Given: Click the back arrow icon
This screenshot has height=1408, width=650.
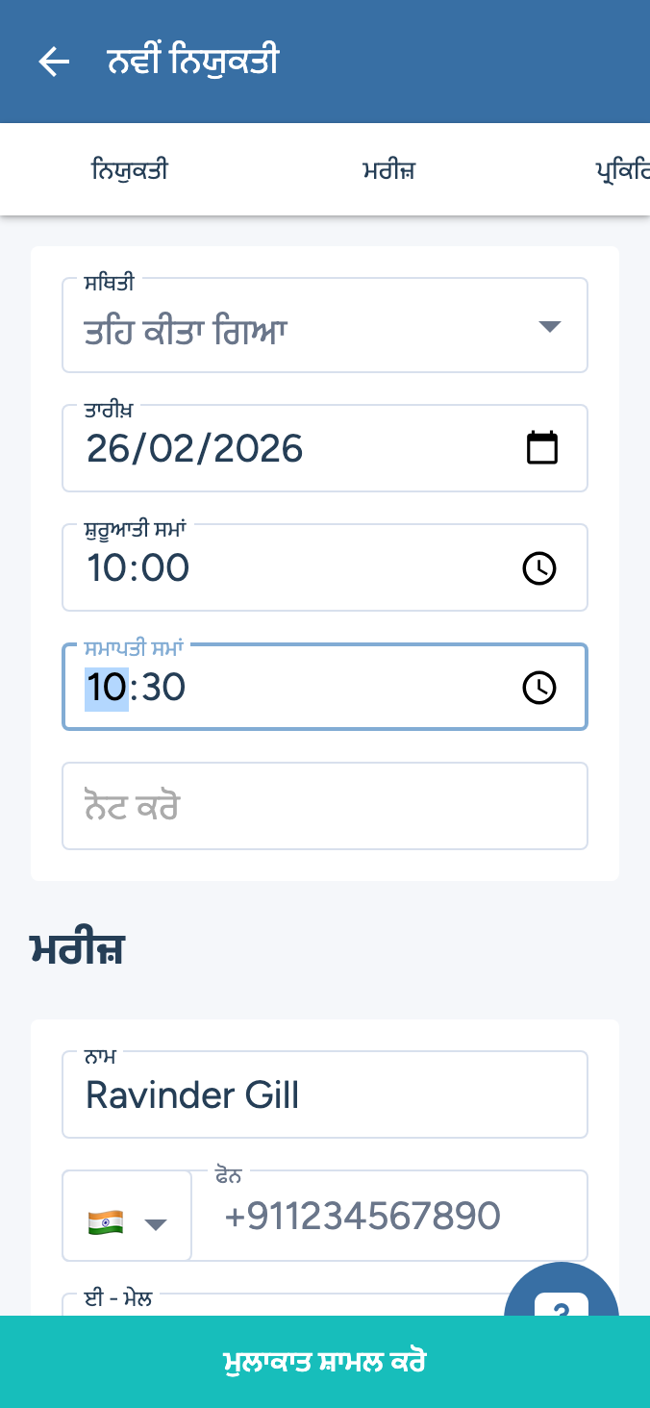Looking at the screenshot, I should [x=54, y=63].
